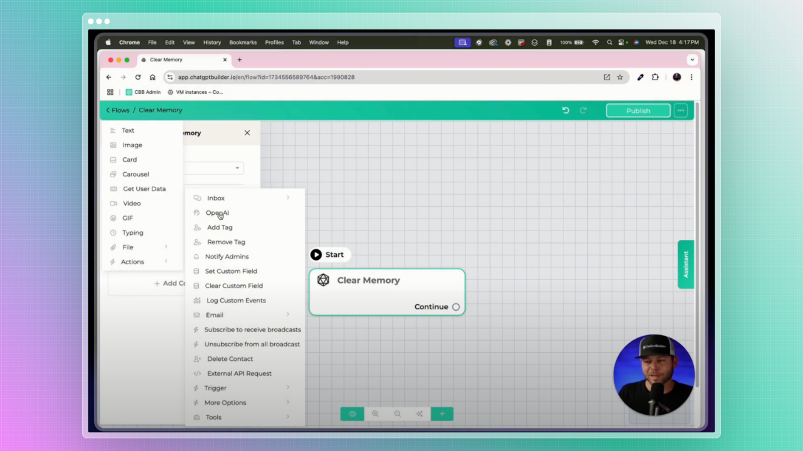Click the redo arrow in the flow header
Viewport: 803px width, 451px height.
coord(583,110)
